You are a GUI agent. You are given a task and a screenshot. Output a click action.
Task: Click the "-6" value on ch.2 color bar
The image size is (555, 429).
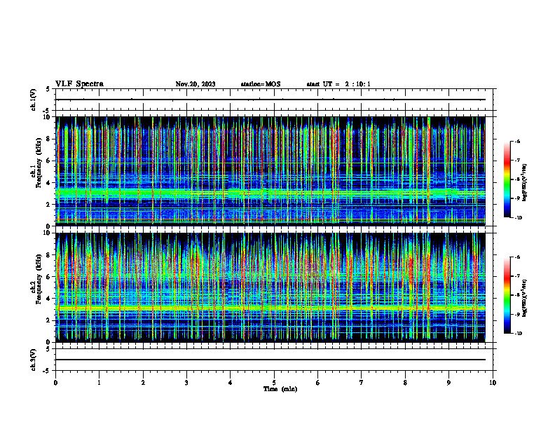[x=518, y=257]
